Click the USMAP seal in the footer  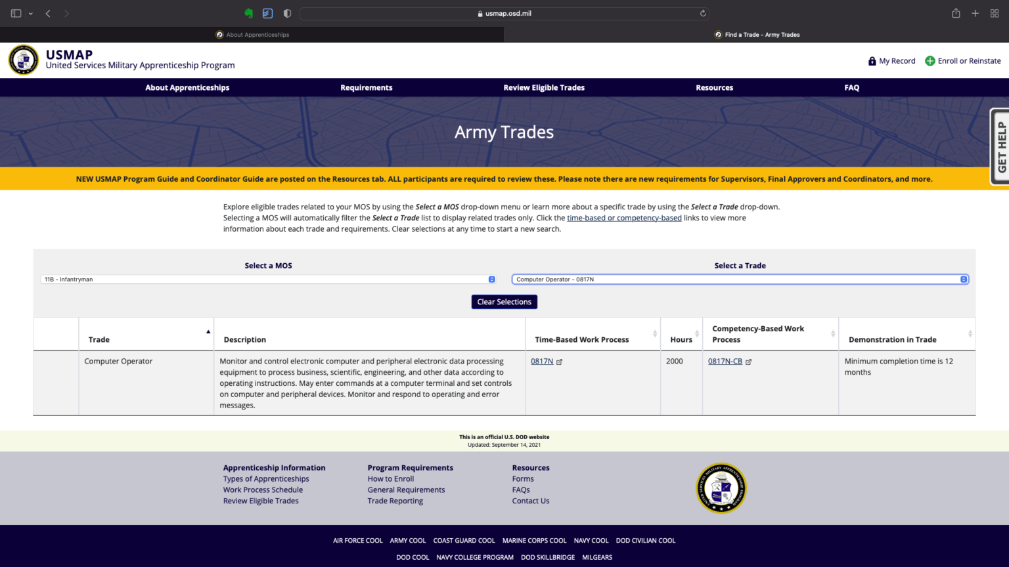click(x=721, y=488)
